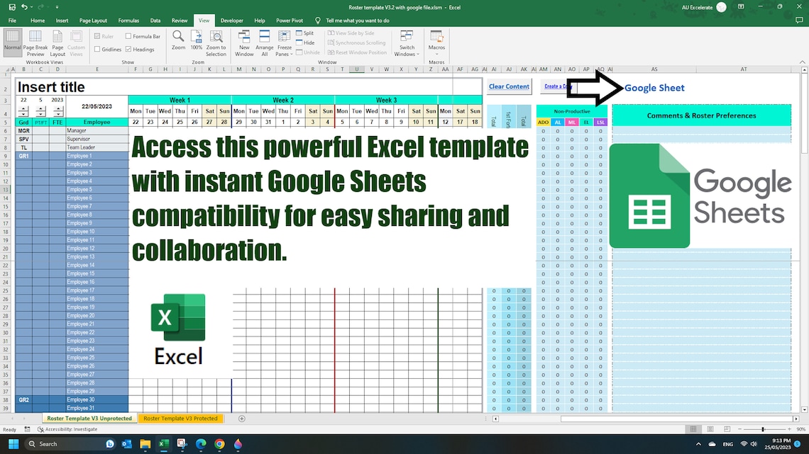Click the Zoom magnifier tool
Screen dimensions: 809x454
[x=178, y=41]
